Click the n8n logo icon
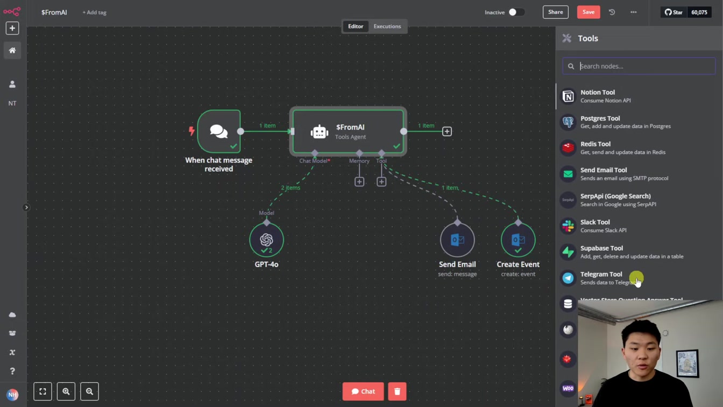723x407 pixels. pyautogui.click(x=12, y=11)
